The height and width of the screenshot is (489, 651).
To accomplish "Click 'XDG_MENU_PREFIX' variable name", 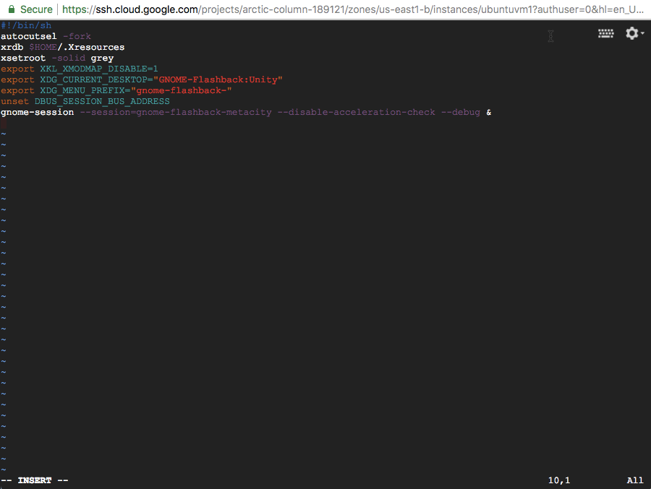I will (x=82, y=90).
